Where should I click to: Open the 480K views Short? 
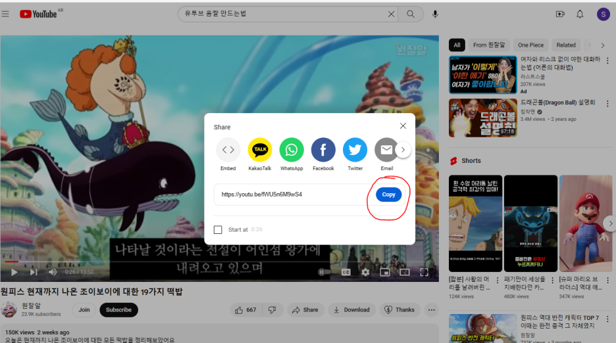(530, 223)
